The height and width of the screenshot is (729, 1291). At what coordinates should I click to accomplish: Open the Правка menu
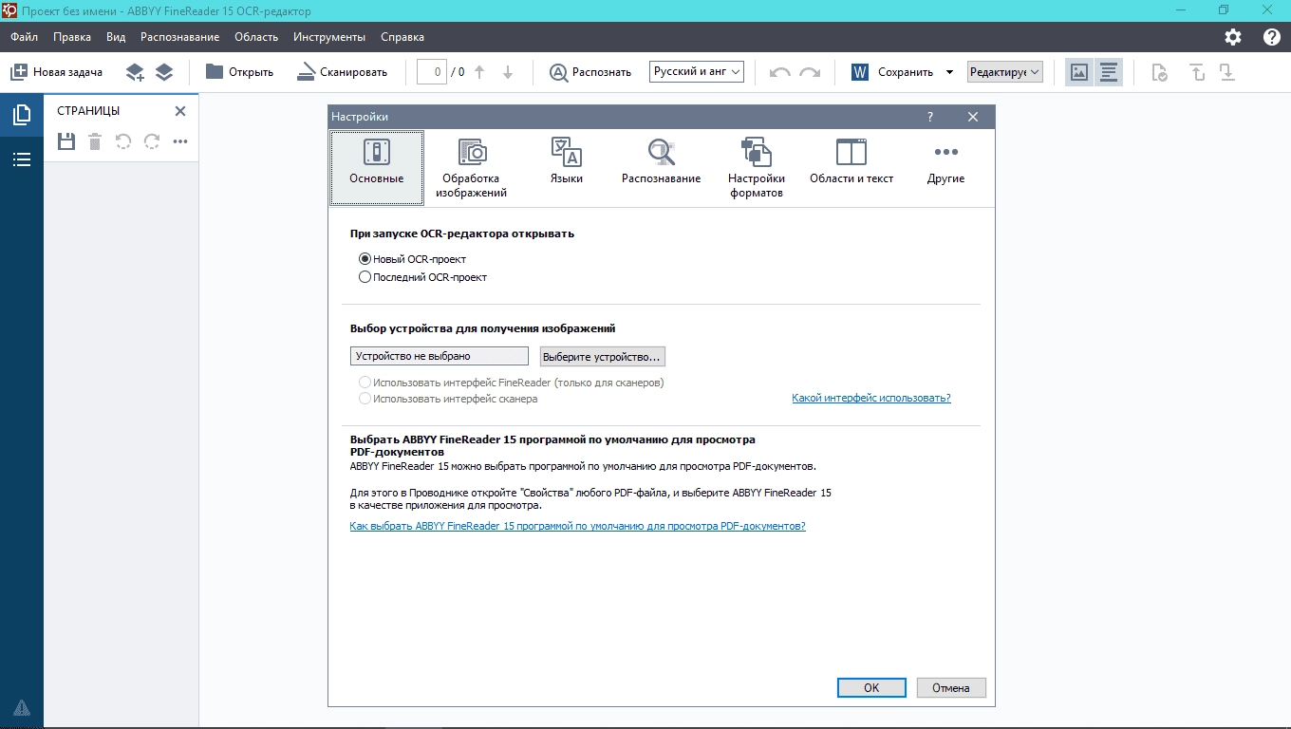[72, 37]
